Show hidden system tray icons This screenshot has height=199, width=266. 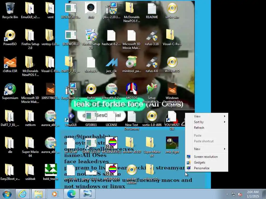tap(227, 194)
